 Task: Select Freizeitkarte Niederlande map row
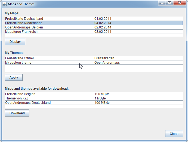[x=24, y=23]
